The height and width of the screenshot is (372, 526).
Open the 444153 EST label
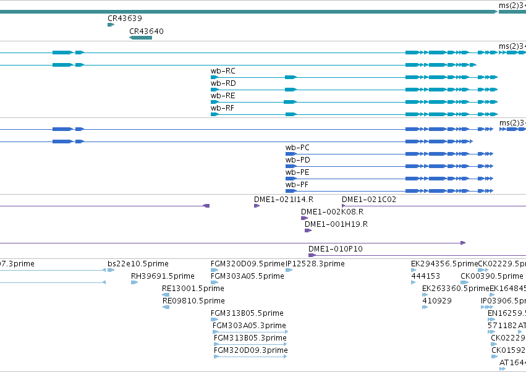tap(426, 276)
